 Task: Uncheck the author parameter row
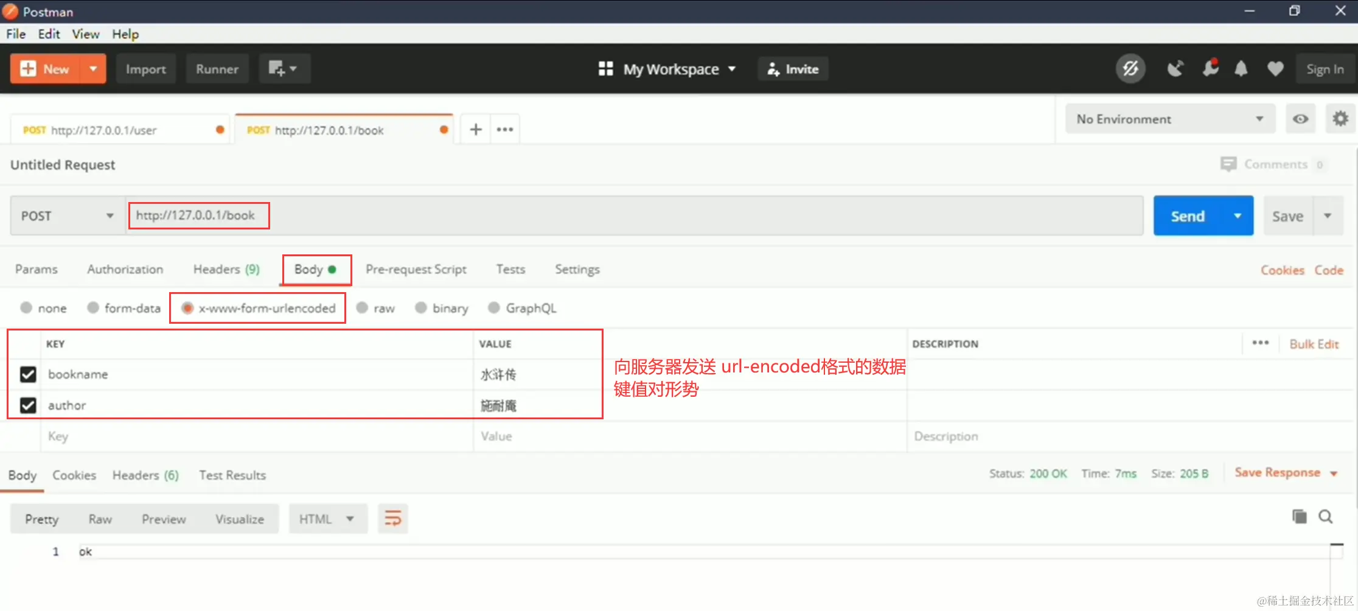tap(28, 405)
